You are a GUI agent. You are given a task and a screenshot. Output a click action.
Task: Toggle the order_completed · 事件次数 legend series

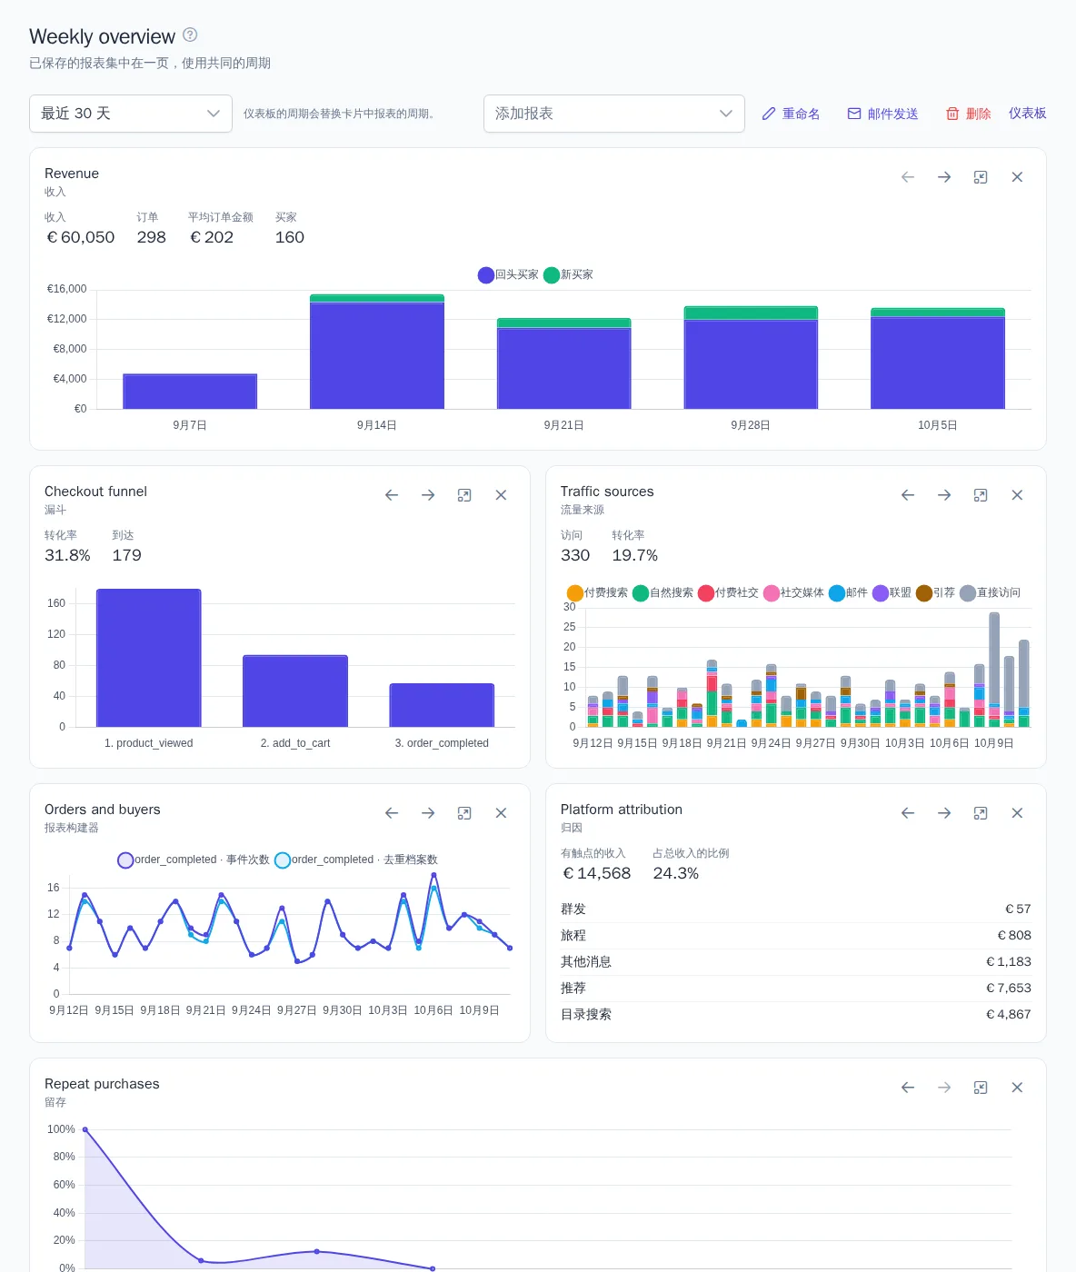tap(194, 860)
